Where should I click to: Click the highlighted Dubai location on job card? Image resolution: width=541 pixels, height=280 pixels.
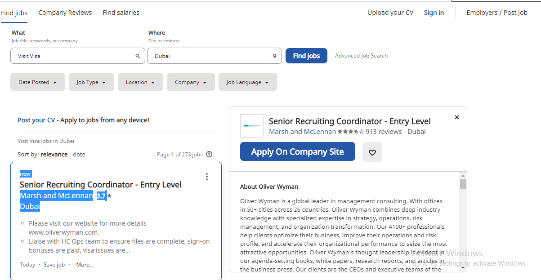30,207
